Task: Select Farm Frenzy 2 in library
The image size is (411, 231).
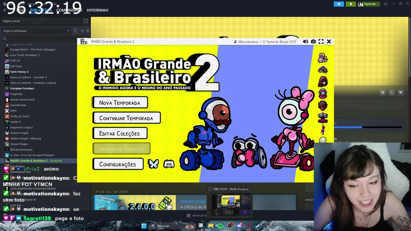Action: click(19, 72)
